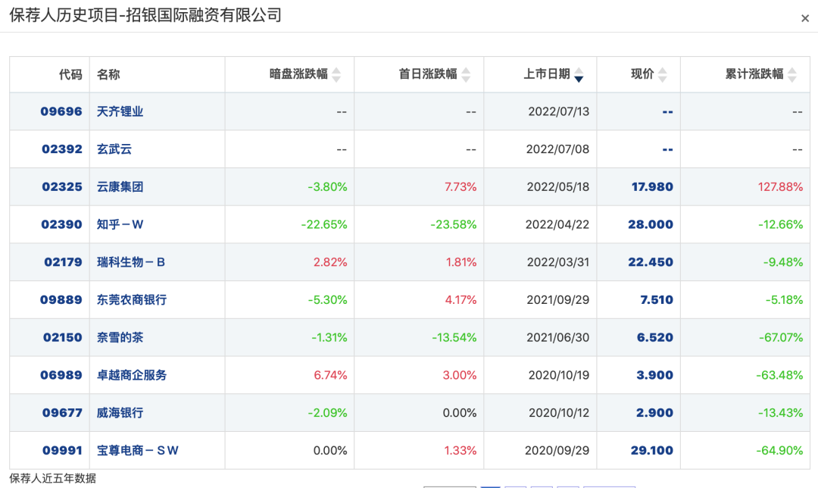Open 威海银行 stock page
This screenshot has width=818, height=488.
pos(120,412)
